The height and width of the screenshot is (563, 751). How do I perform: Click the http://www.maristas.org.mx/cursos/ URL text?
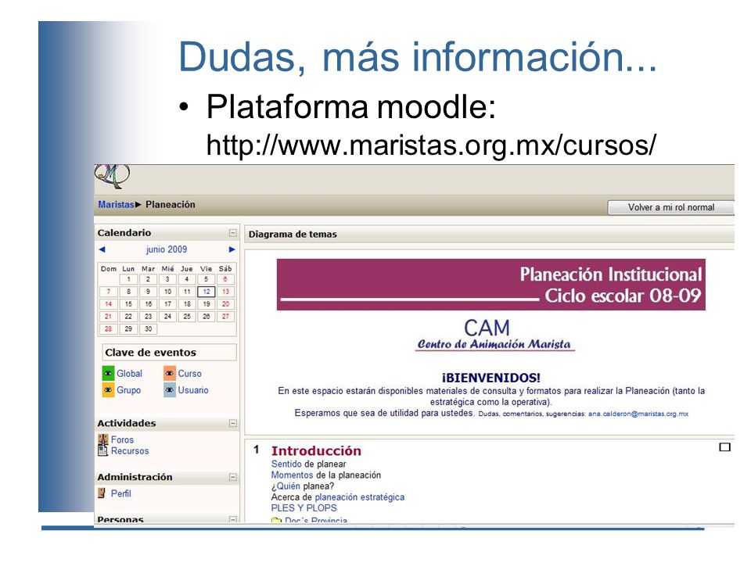pyautogui.click(x=431, y=145)
